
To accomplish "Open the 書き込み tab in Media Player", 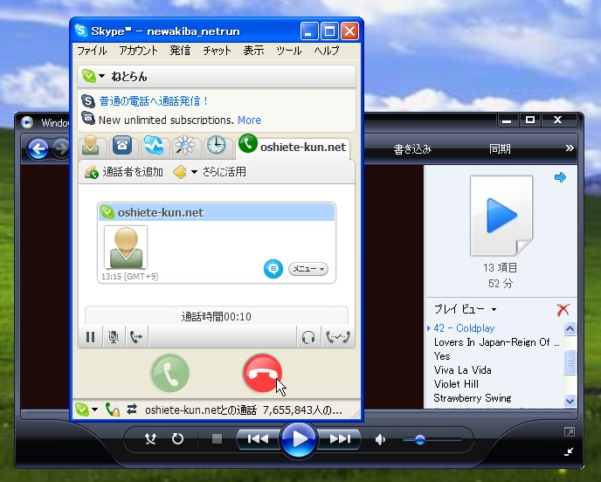I will [x=412, y=149].
